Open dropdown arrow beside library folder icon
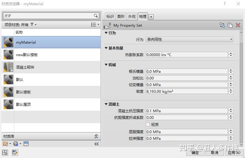This screenshot has width=245, height=158. point(10,143)
